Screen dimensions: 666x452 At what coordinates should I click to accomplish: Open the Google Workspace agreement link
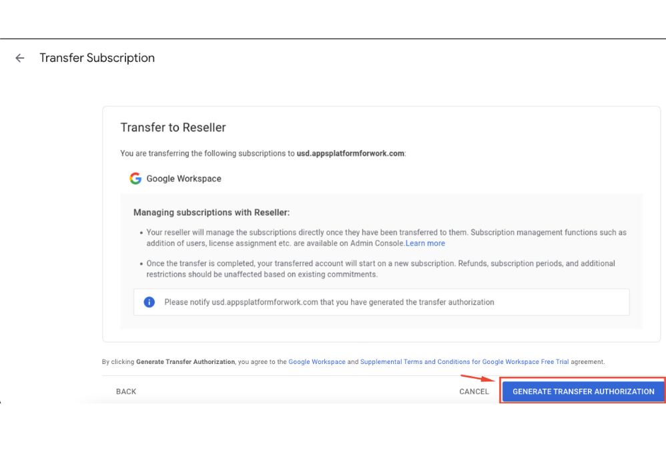[317, 361]
